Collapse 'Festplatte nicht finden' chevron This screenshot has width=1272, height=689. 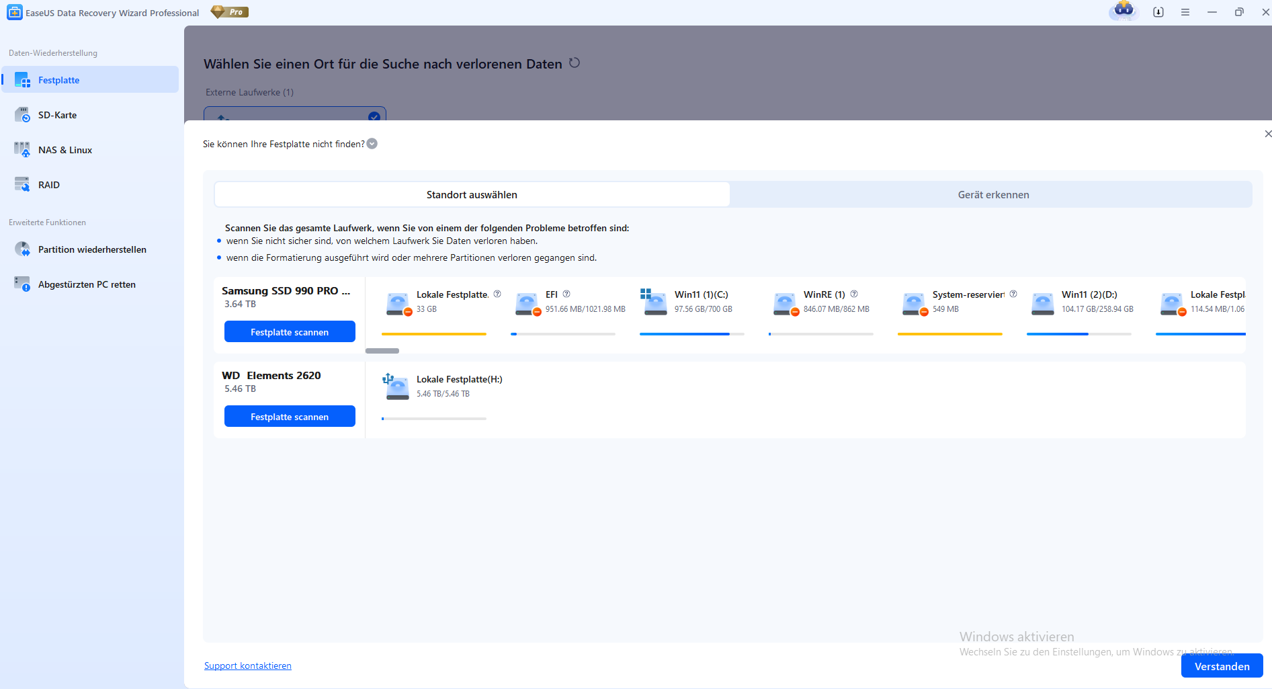pos(372,144)
